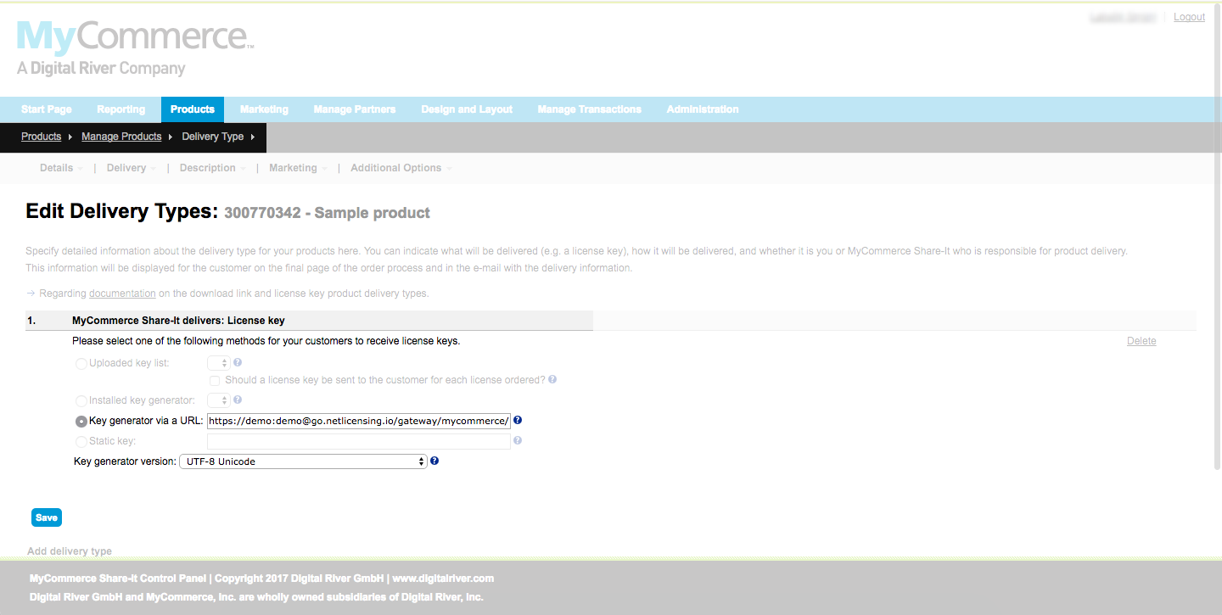Click Add delivery type link
Viewport: 1222px width, 615px height.
click(x=70, y=551)
